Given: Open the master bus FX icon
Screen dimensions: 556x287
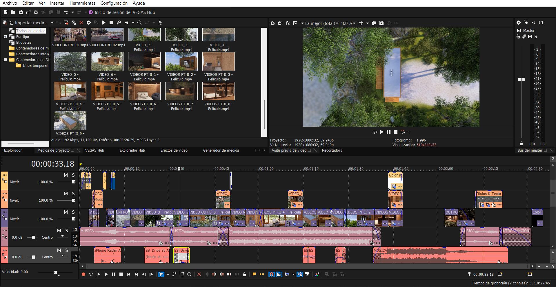Looking at the screenshot, I should (x=518, y=37).
